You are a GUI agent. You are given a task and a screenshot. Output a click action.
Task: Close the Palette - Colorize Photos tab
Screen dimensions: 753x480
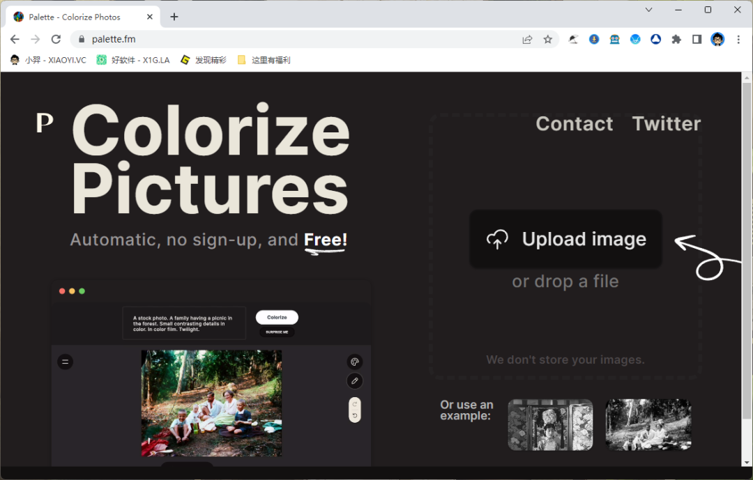click(150, 17)
